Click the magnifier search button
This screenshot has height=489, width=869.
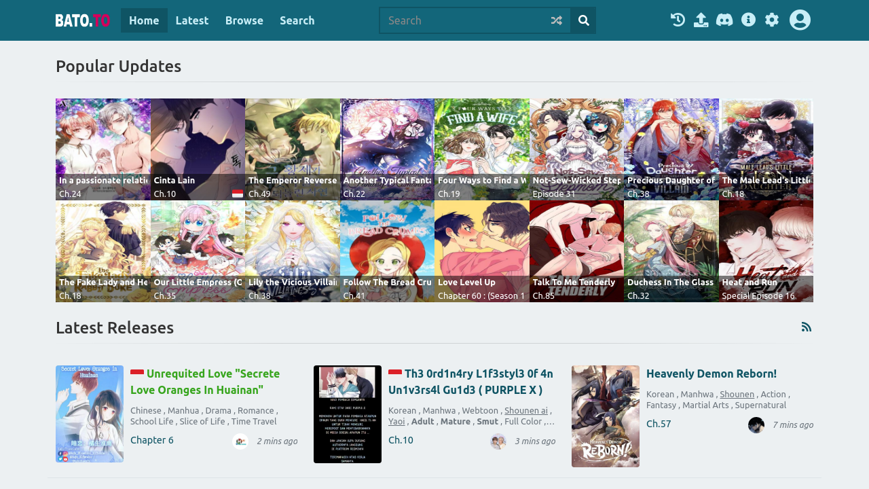[x=584, y=20]
